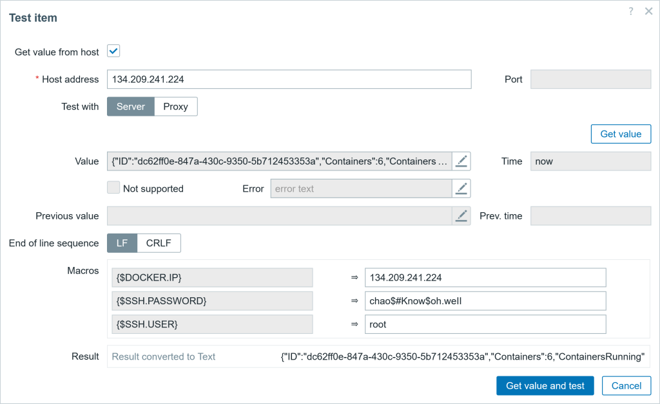The image size is (660, 404).
Task: Click into the Host address field
Action: click(x=289, y=79)
